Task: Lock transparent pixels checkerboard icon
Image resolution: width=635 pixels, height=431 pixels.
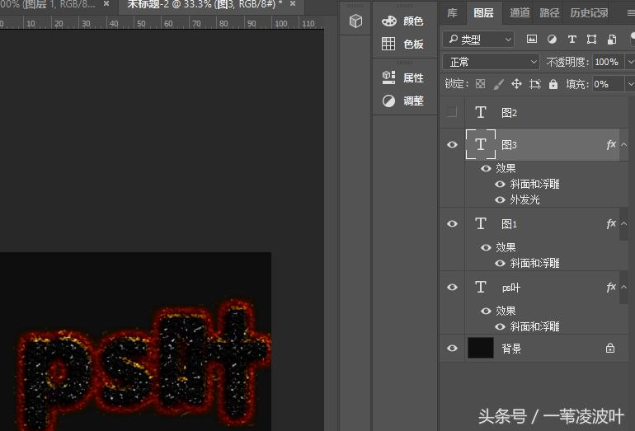Action: [x=480, y=84]
